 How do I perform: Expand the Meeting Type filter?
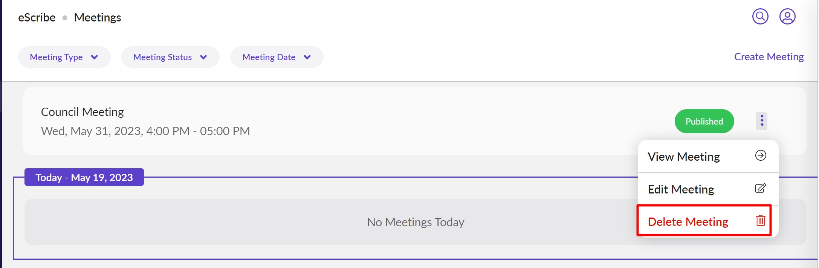[x=64, y=57]
